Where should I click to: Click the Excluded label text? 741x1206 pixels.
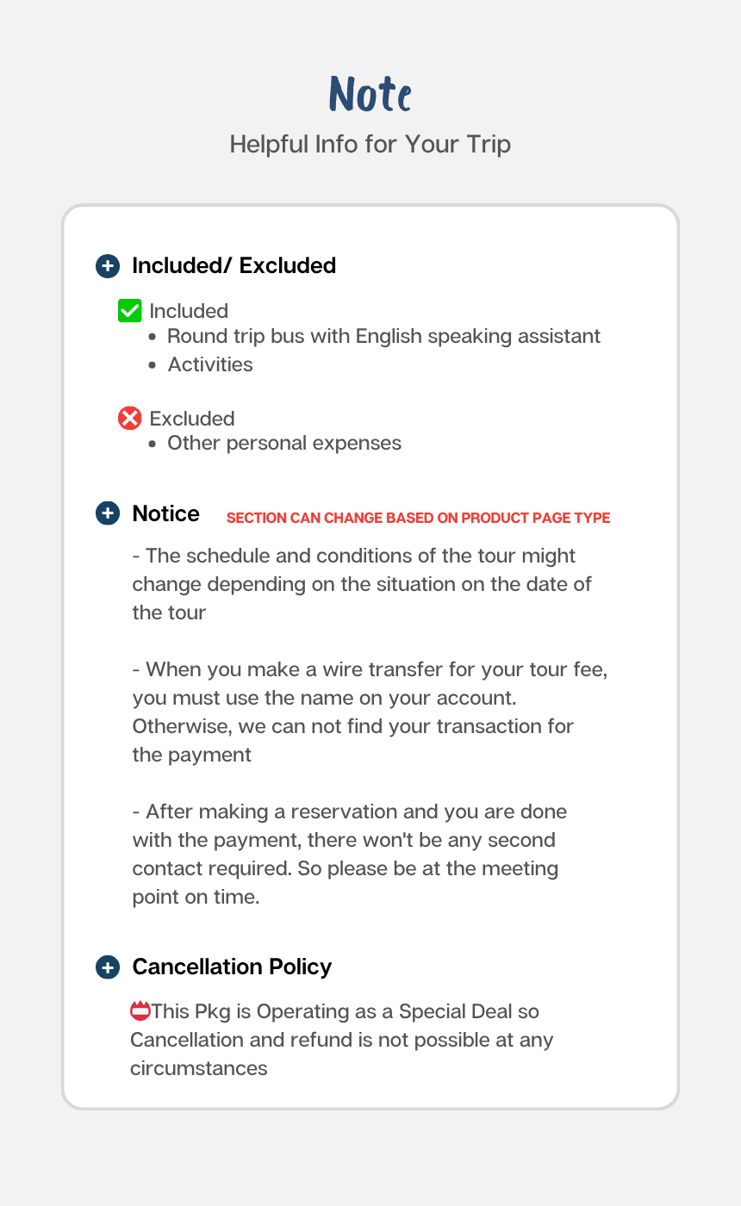click(192, 419)
